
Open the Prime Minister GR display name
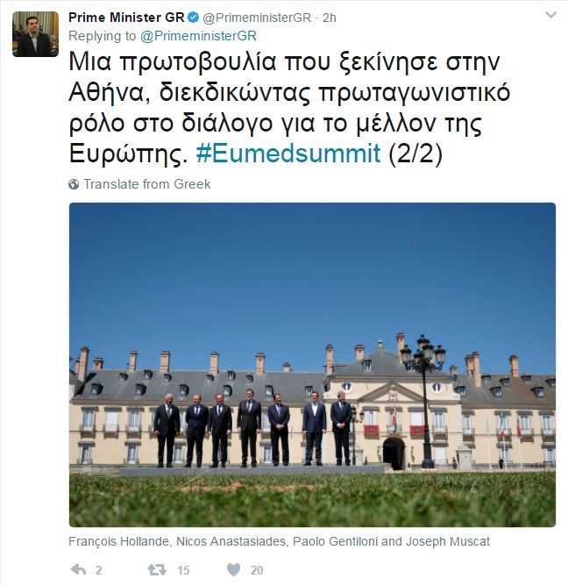point(126,18)
